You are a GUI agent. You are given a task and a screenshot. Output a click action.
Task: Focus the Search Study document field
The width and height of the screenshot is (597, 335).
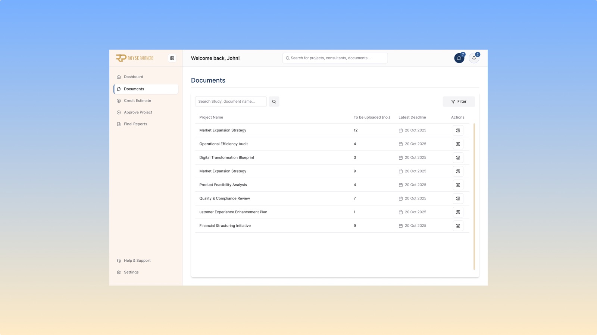click(231, 102)
